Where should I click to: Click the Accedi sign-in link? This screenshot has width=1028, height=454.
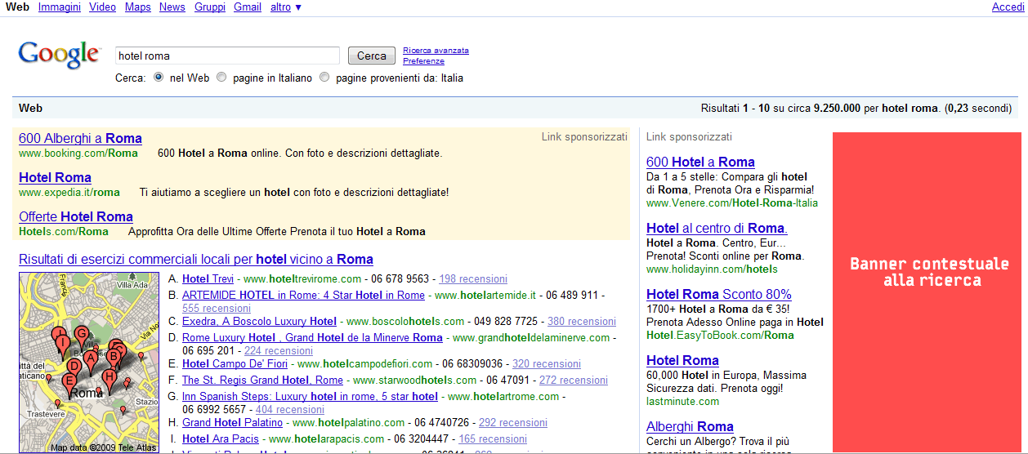1008,7
